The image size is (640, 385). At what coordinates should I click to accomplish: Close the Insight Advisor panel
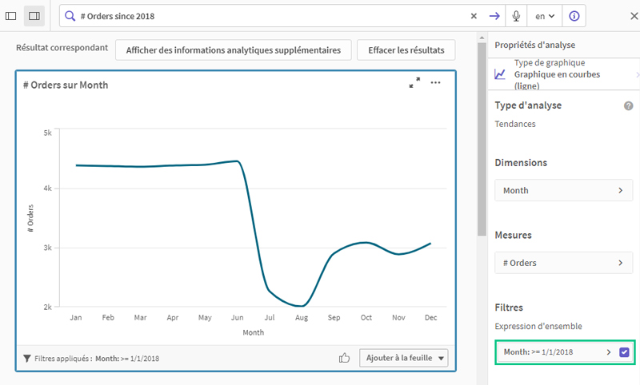tap(634, 16)
